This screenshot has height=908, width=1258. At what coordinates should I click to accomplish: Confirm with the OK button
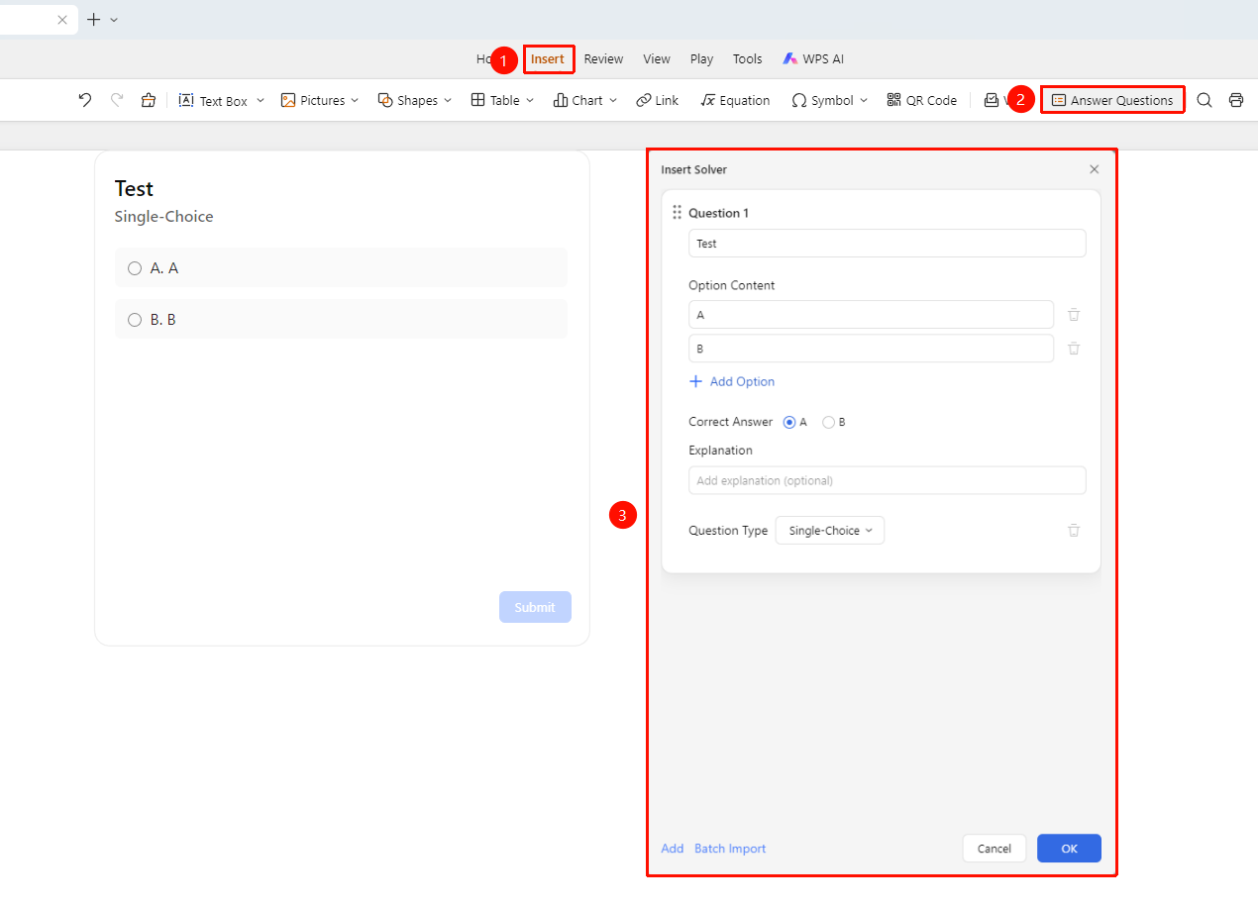(1069, 849)
